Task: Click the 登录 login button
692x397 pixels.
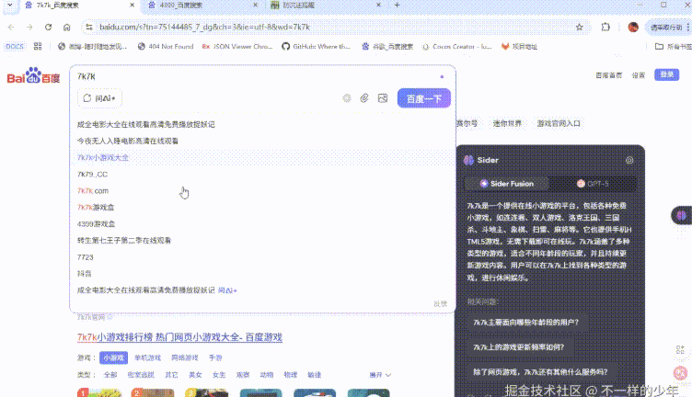Action: [666, 75]
